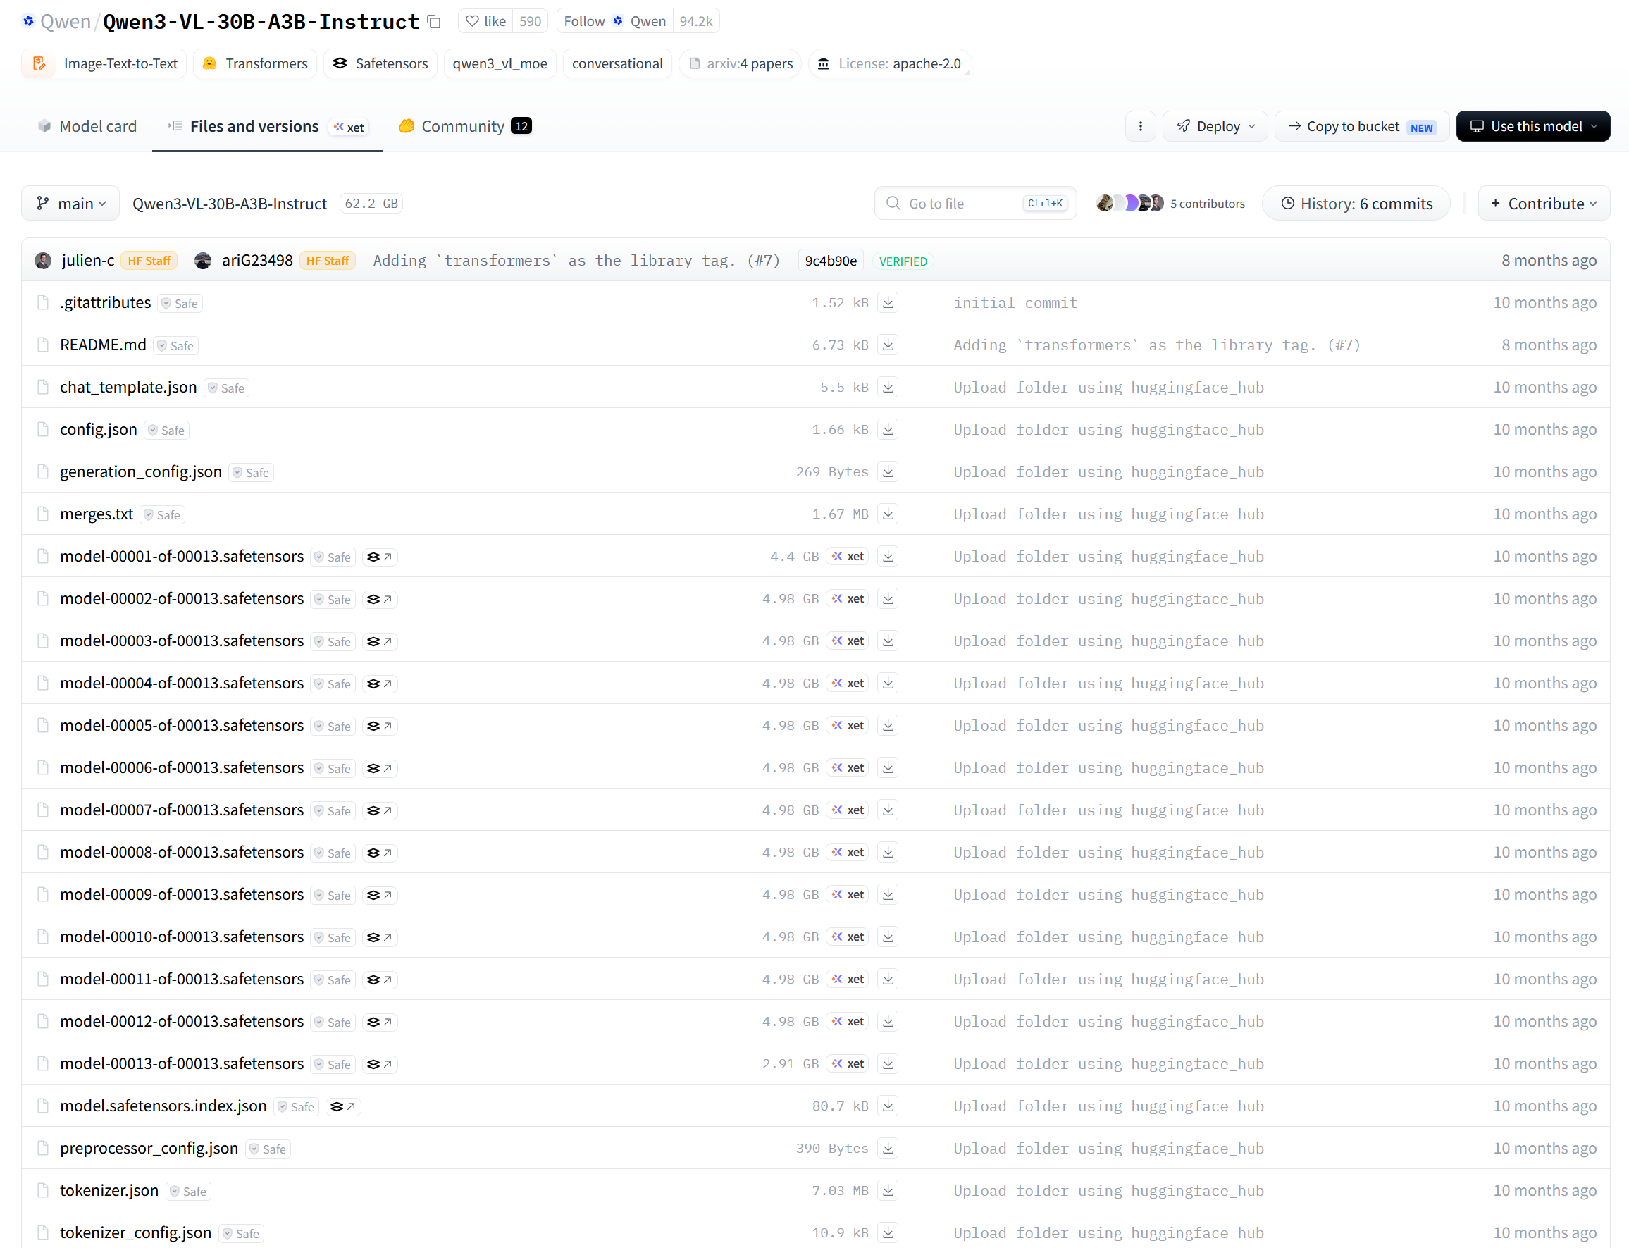The height and width of the screenshot is (1248, 1629).
Task: Open the config.json file
Action: 99,429
